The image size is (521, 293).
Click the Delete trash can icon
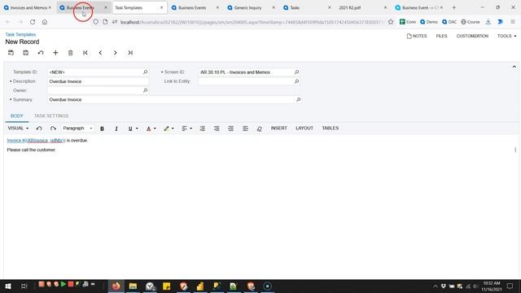[x=71, y=53]
